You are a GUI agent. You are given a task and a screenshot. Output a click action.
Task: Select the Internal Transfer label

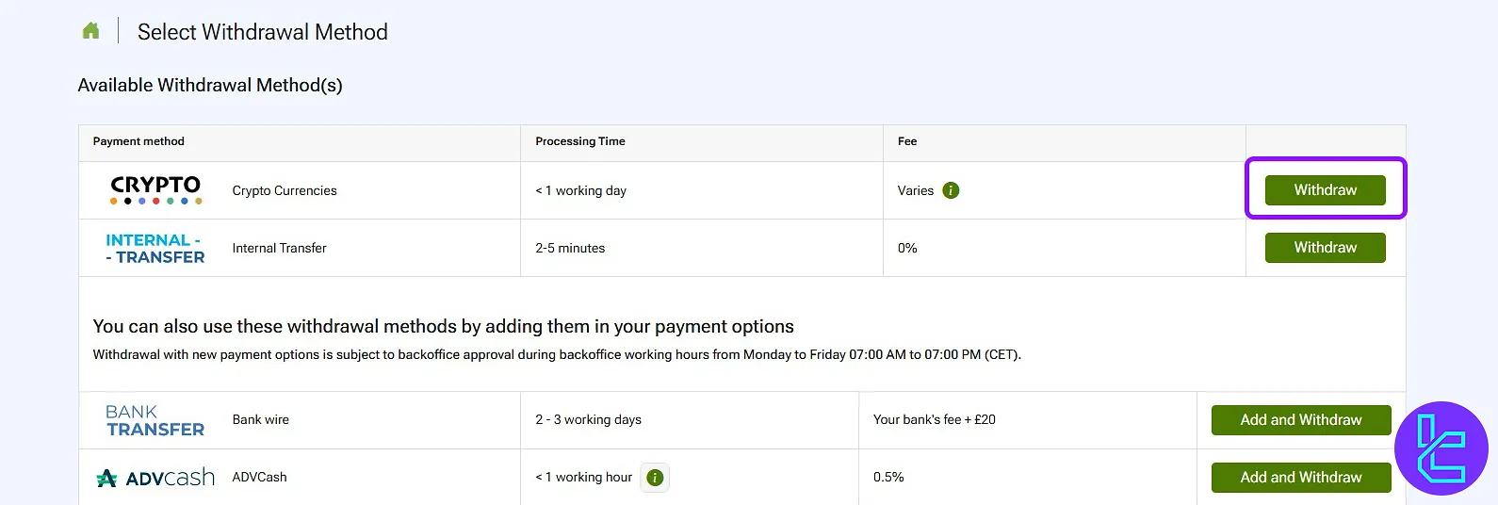click(x=279, y=248)
